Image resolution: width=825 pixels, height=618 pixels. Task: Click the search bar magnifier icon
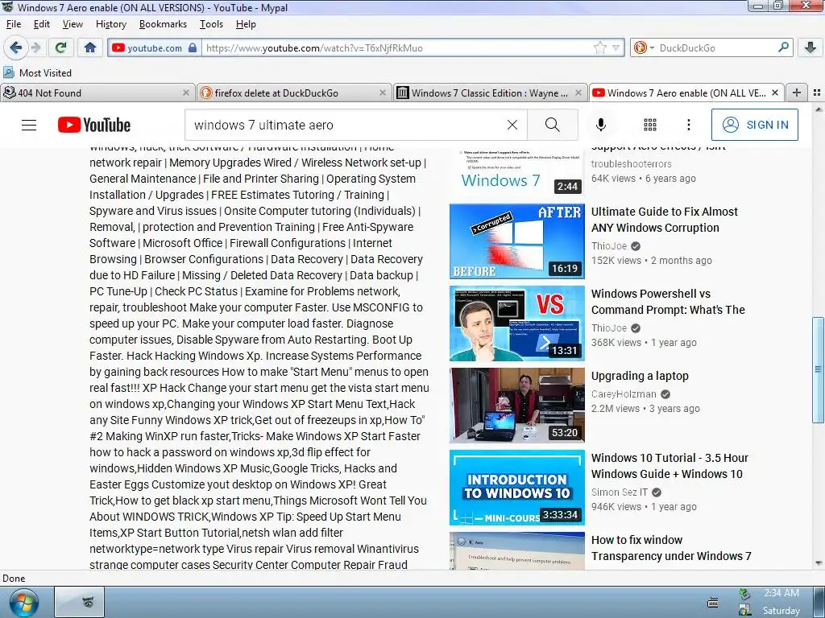[x=783, y=47]
